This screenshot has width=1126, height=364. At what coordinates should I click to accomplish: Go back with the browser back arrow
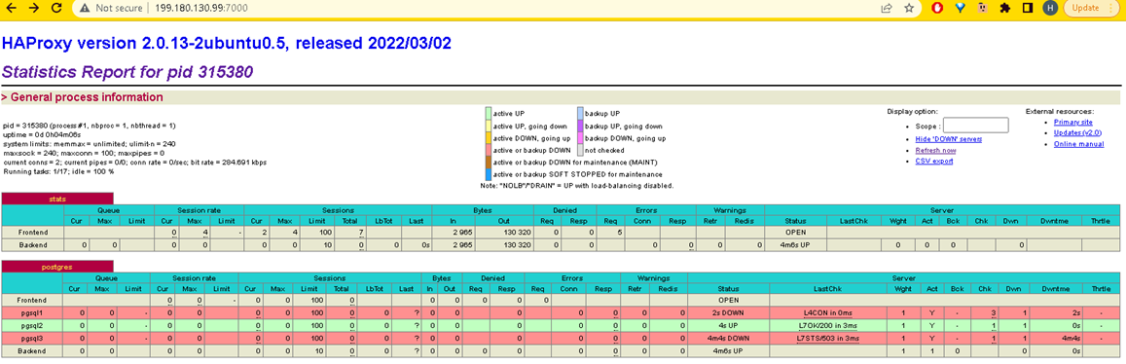point(10,8)
